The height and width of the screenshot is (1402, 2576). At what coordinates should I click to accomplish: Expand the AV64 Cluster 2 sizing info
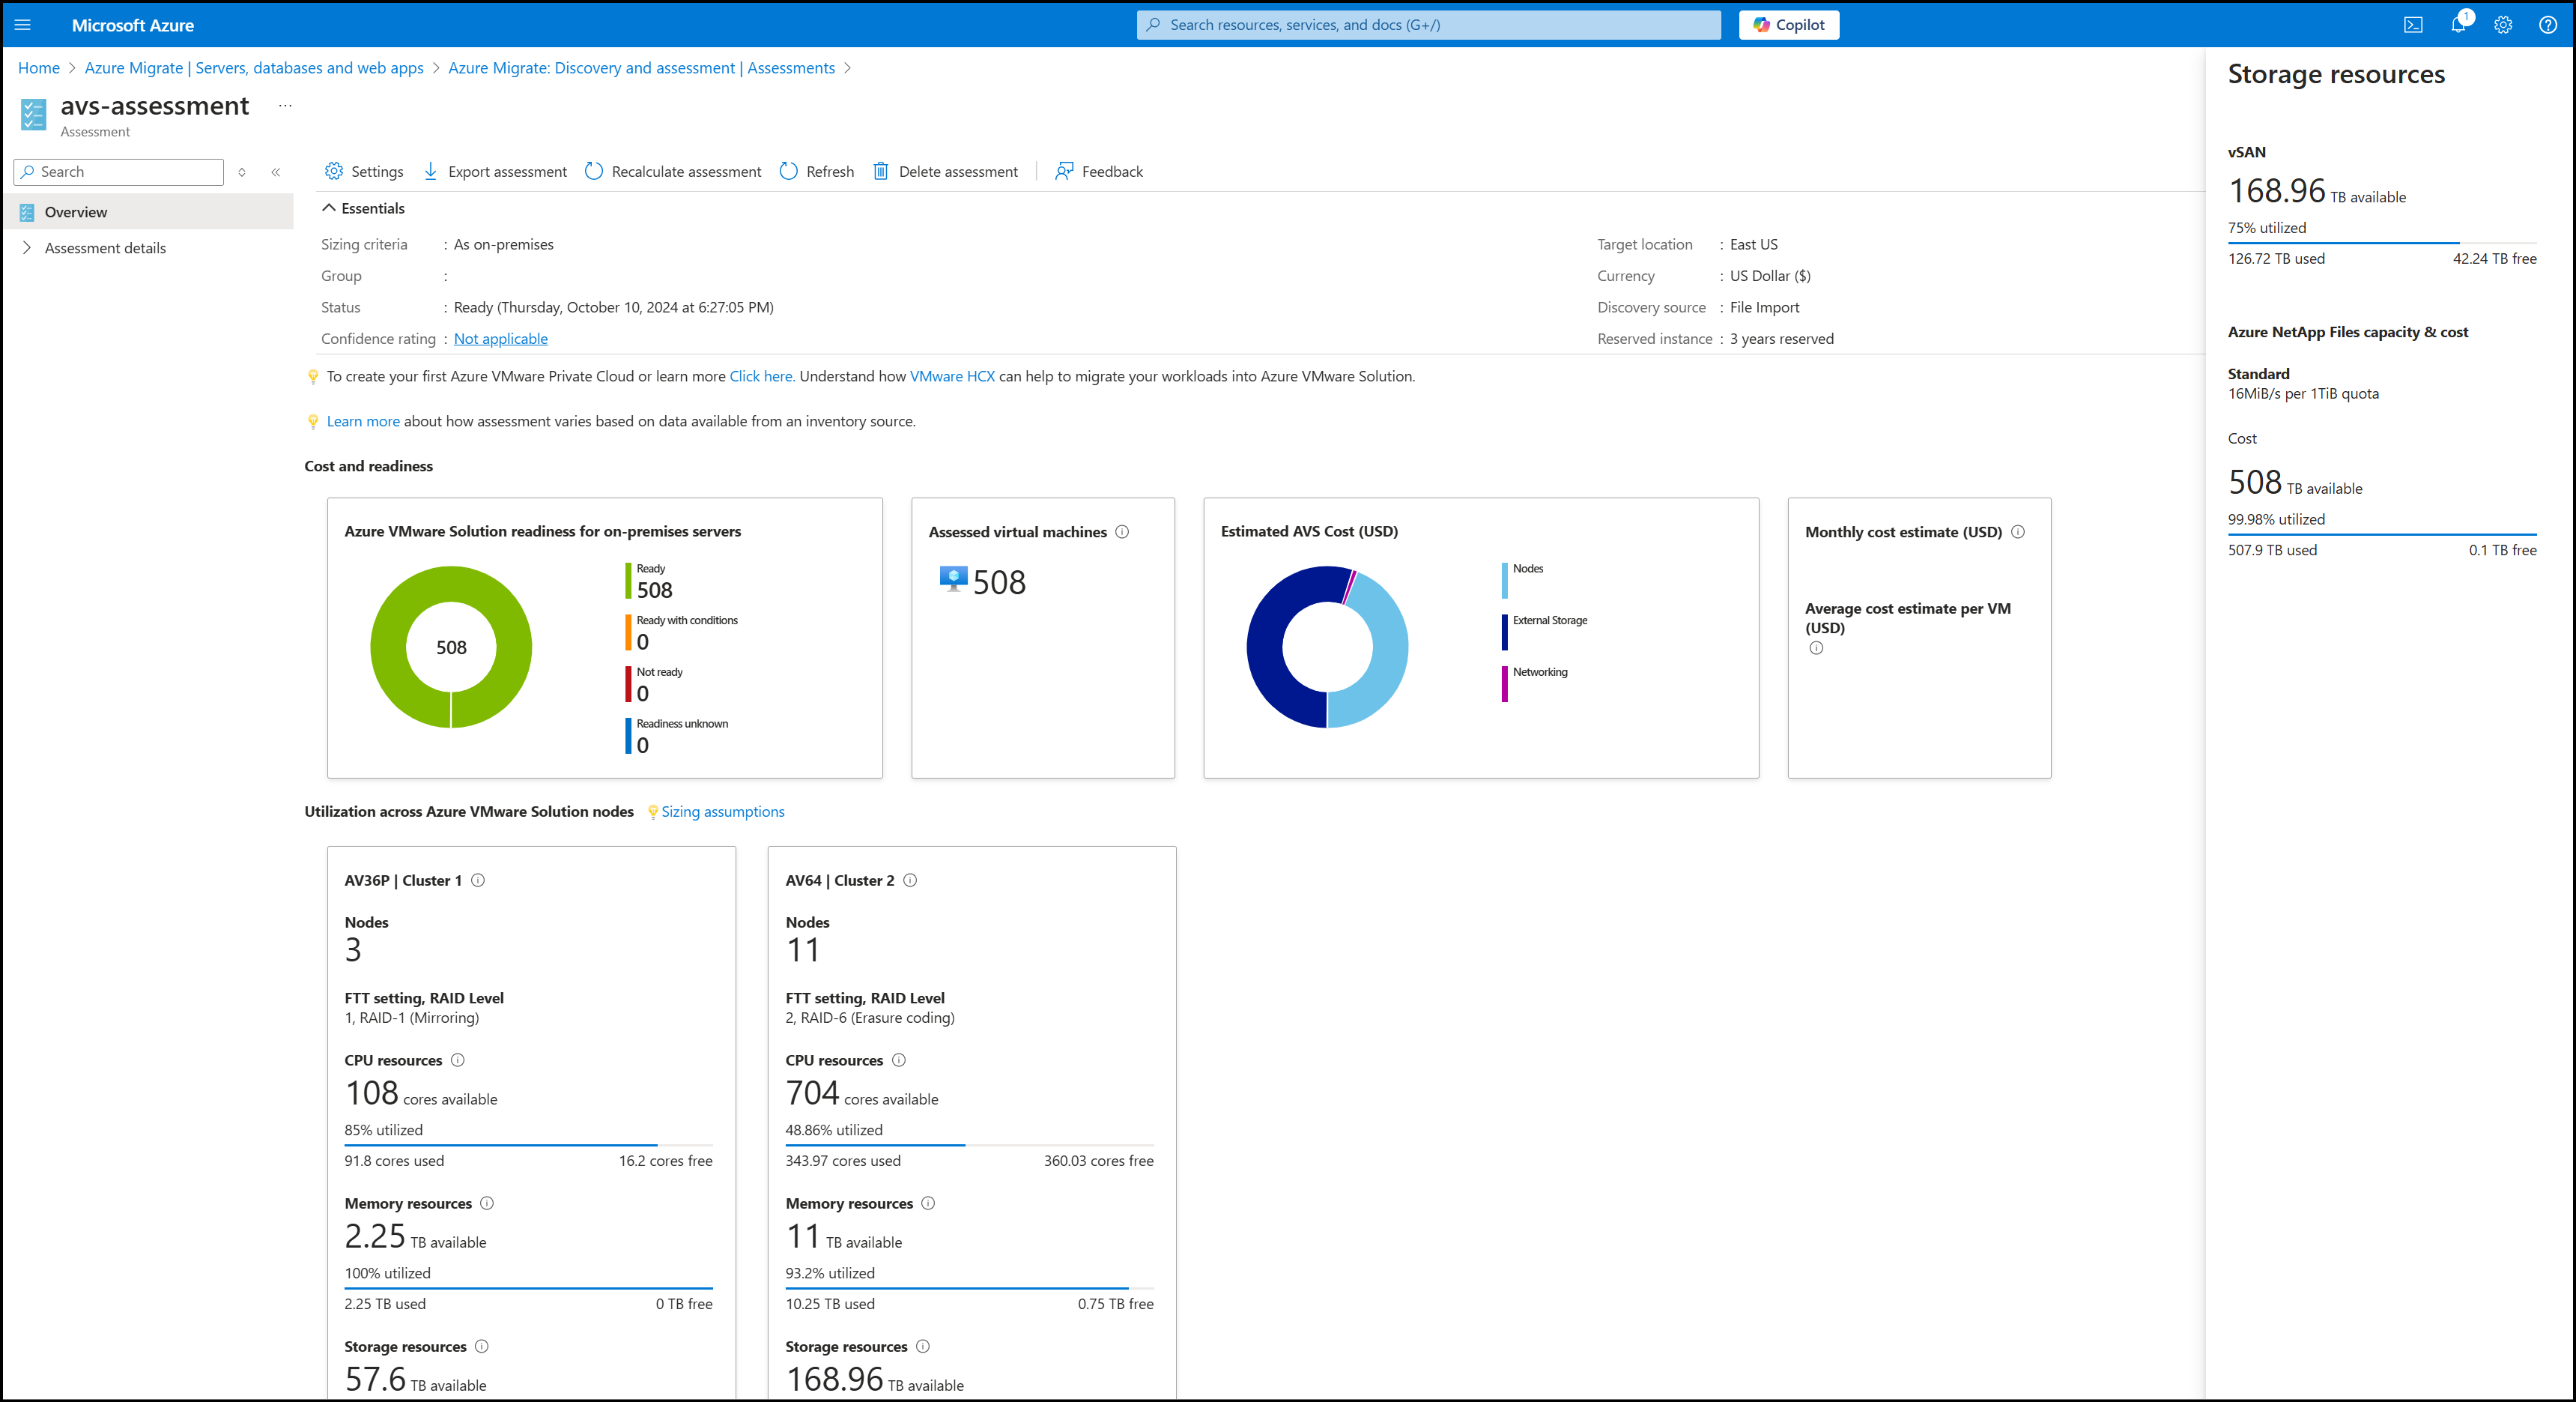click(x=909, y=880)
